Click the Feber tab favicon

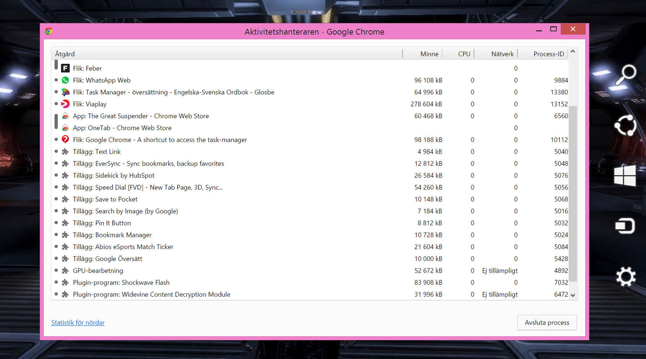pos(65,68)
